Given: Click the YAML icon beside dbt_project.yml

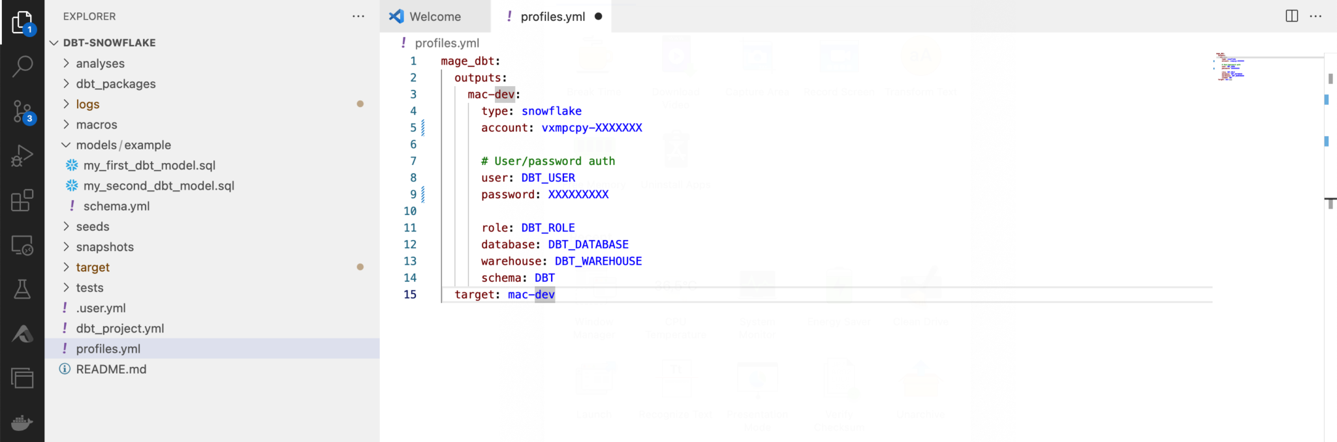Looking at the screenshot, I should tap(65, 328).
